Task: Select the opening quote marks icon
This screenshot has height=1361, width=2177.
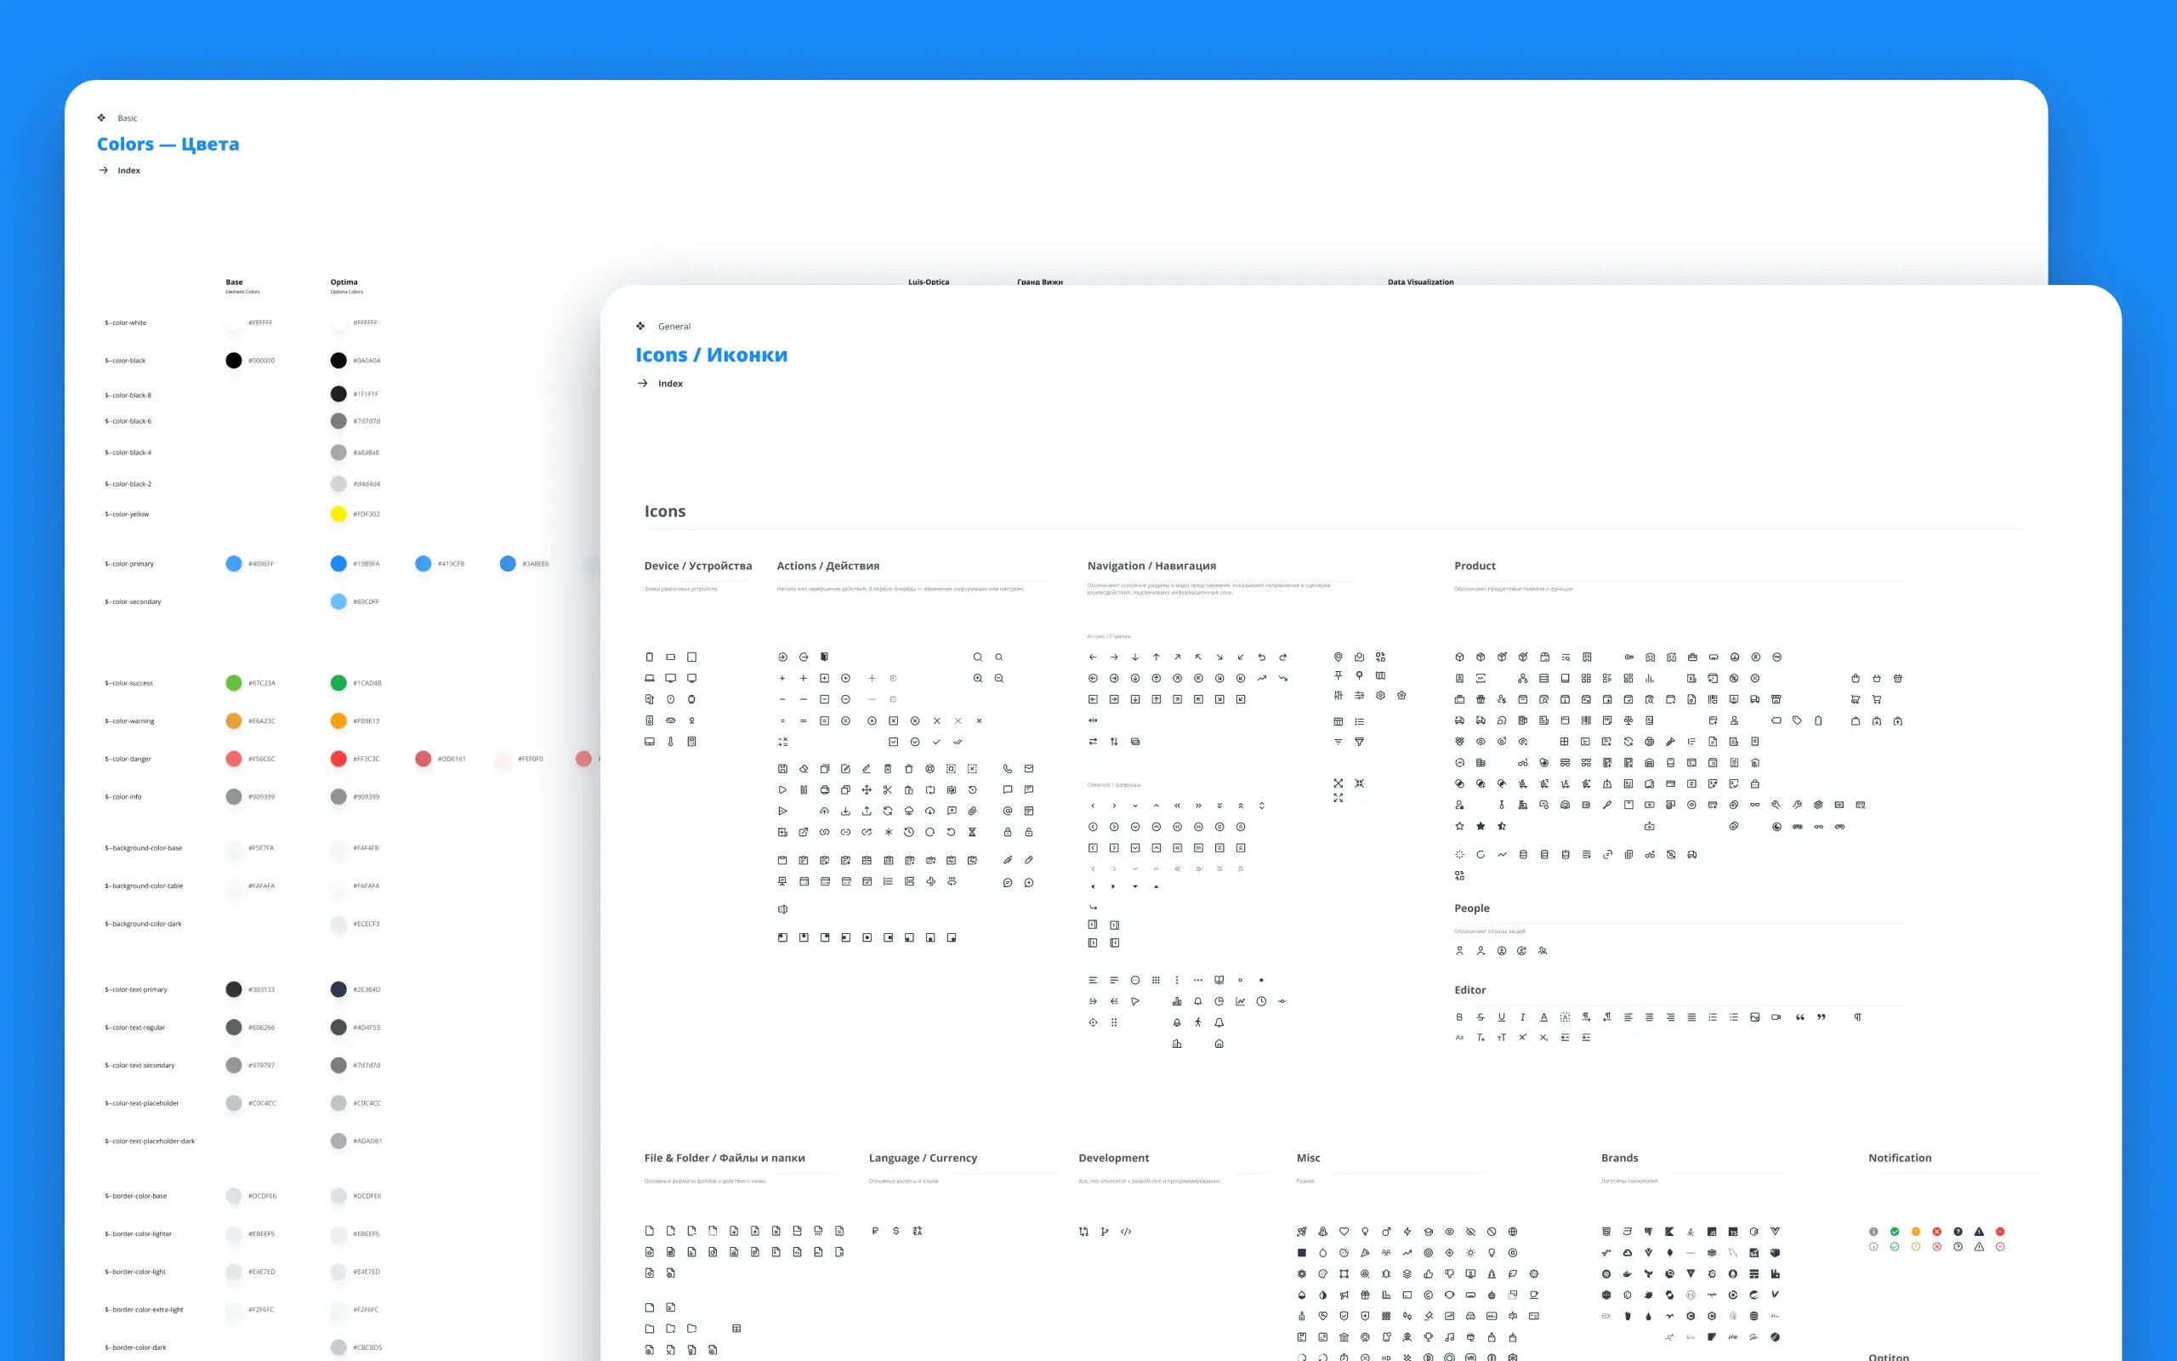Action: pyautogui.click(x=1800, y=1017)
